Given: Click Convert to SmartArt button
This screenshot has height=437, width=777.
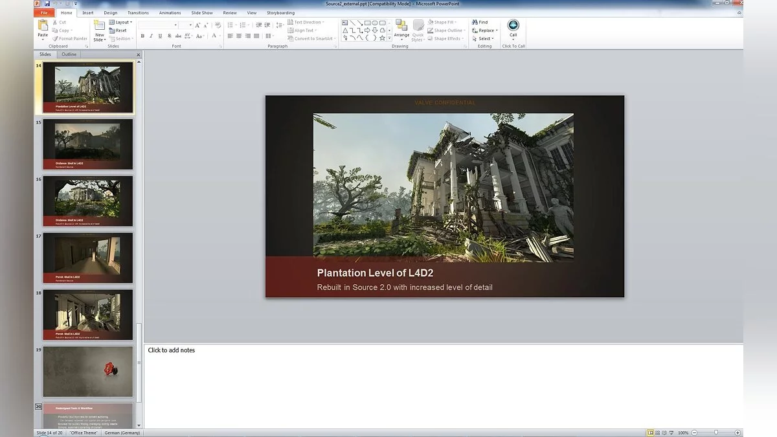Looking at the screenshot, I should (x=310, y=38).
